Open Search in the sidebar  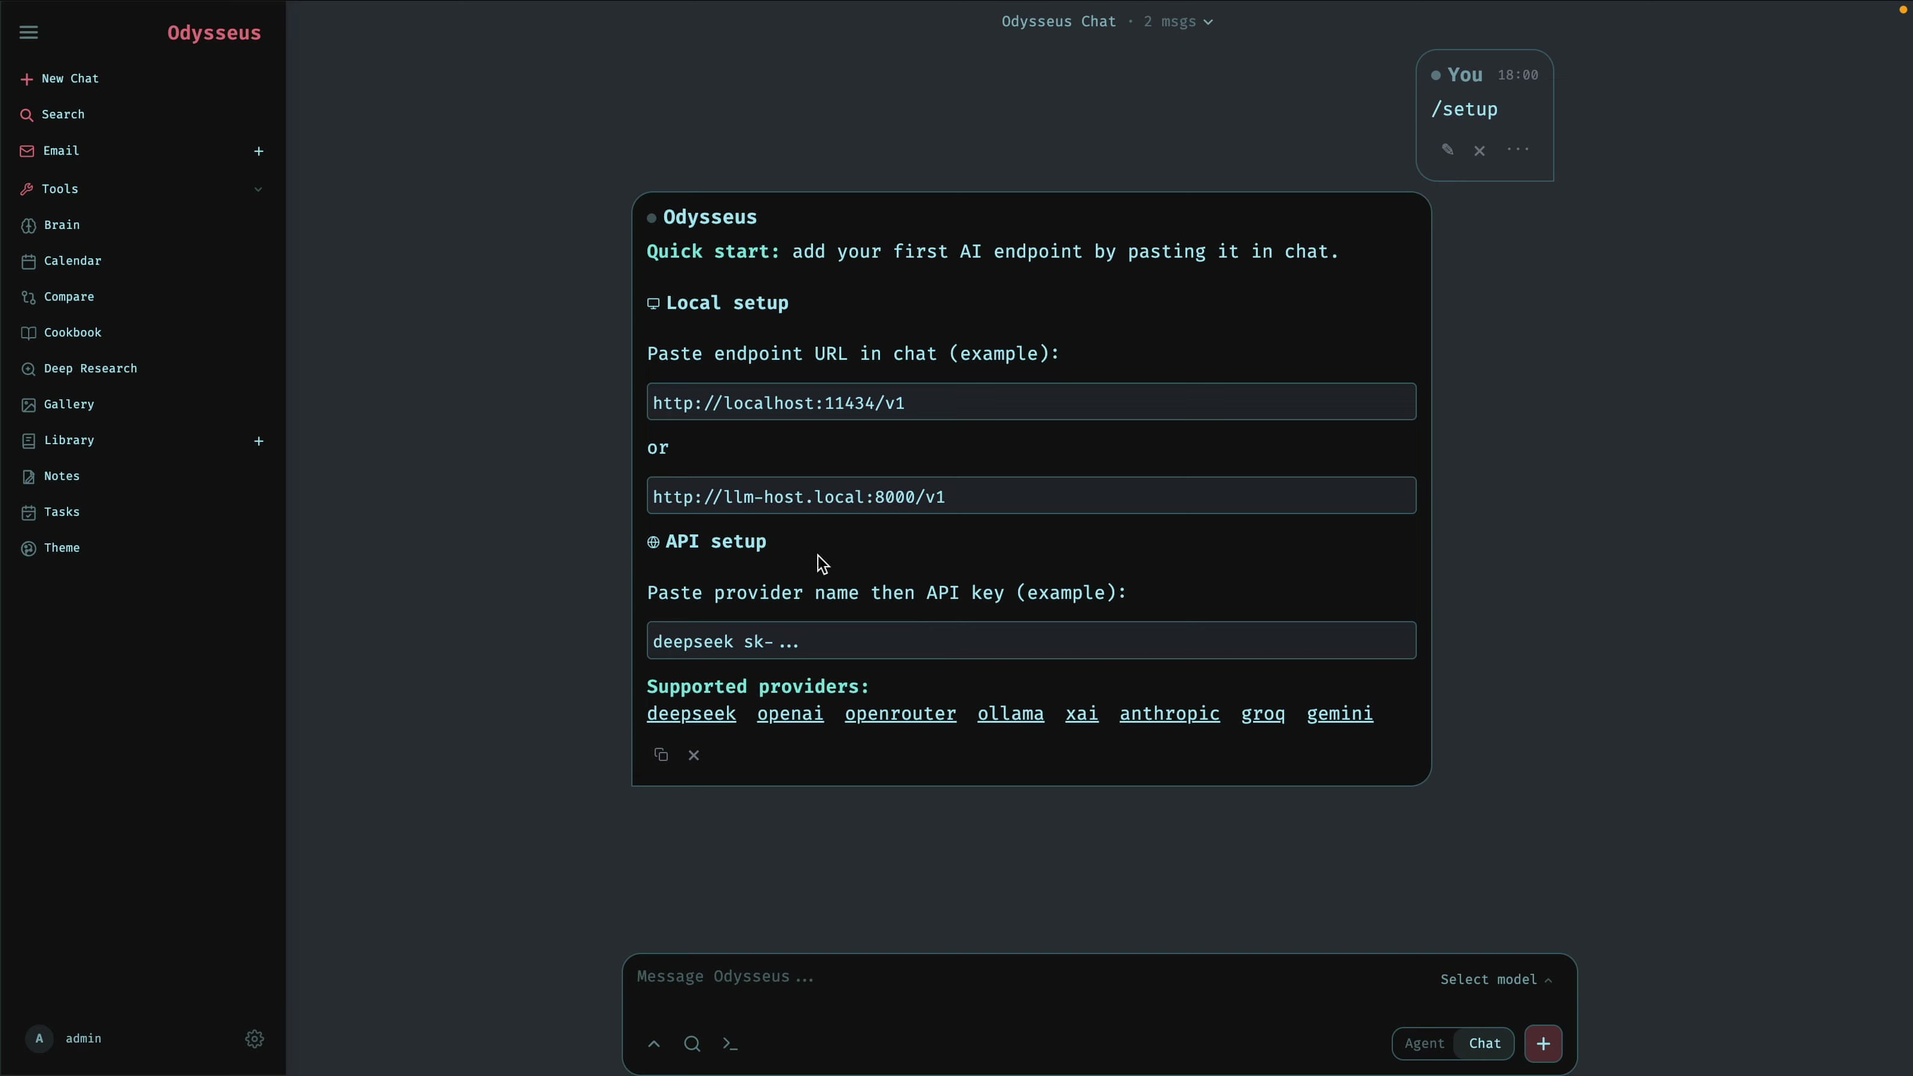point(53,114)
